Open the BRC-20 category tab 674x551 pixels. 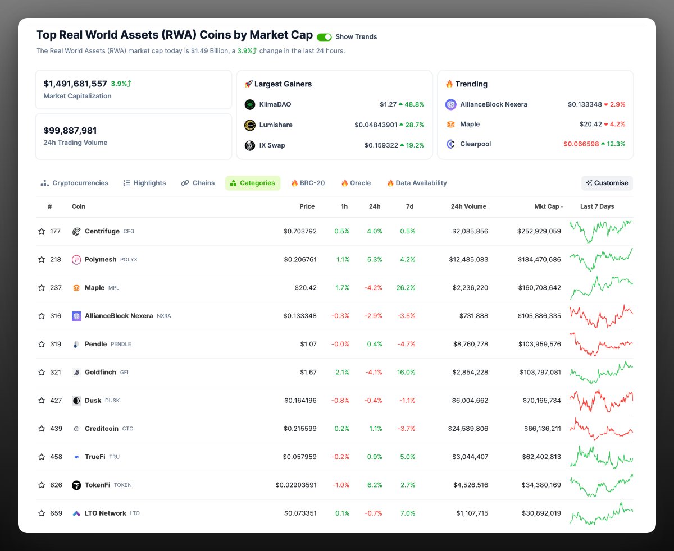coord(308,183)
